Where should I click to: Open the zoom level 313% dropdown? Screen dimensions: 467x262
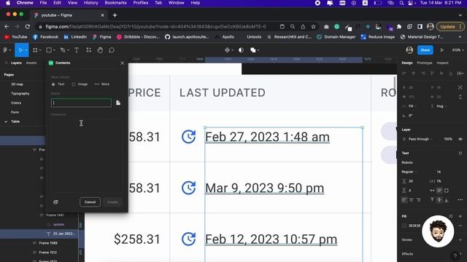(458, 50)
